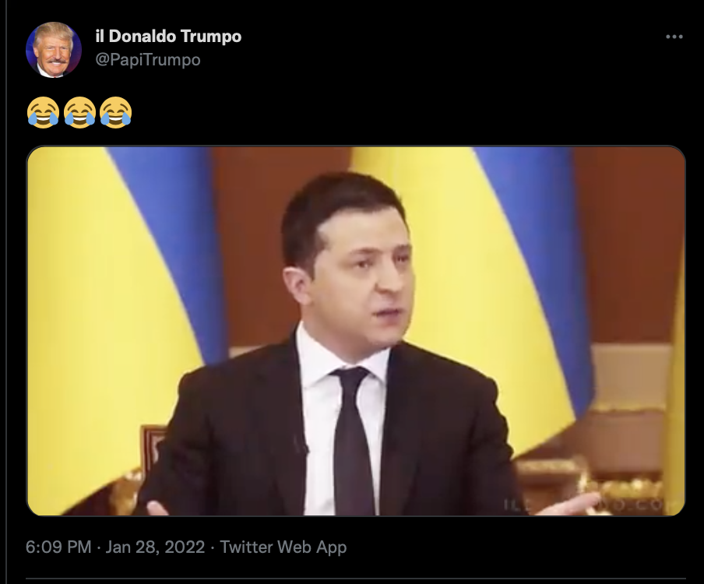This screenshot has width=704, height=584.
Task: Visit the @PapiTrumpo handle link
Action: coord(148,60)
